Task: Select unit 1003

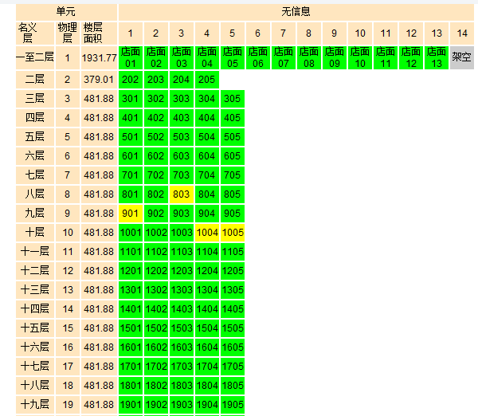Action: pos(182,233)
